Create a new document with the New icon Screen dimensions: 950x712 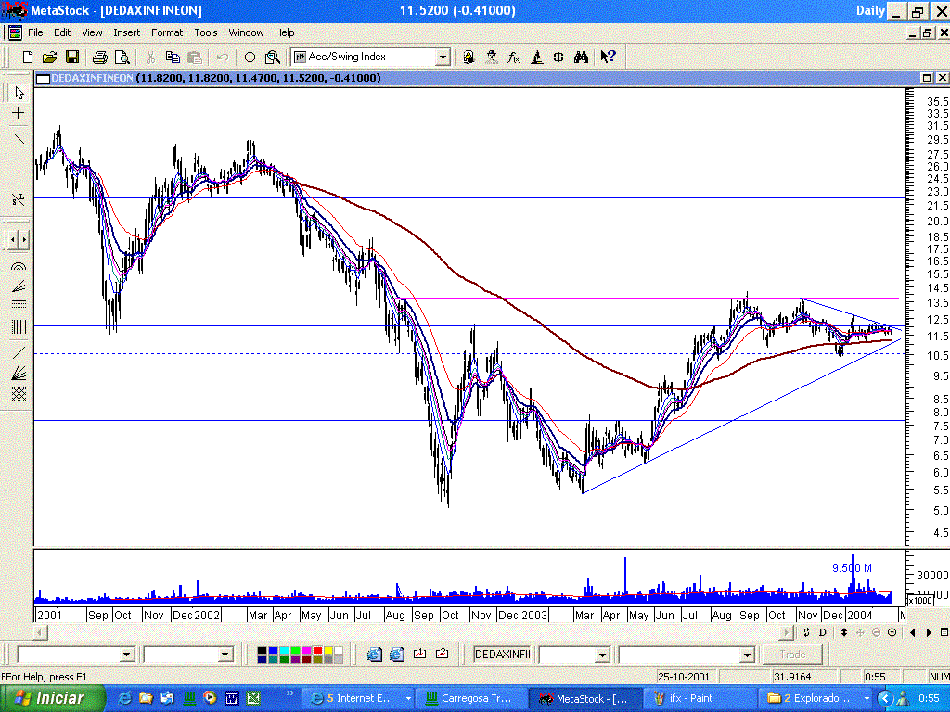point(27,57)
